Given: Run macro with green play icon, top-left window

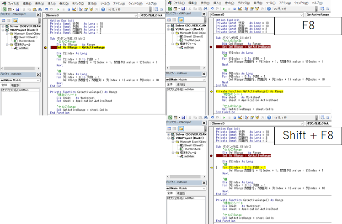Looking at the screenshot, I should coord(58,10).
